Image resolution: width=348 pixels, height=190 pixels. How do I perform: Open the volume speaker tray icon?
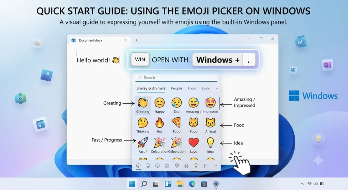(x=316, y=184)
